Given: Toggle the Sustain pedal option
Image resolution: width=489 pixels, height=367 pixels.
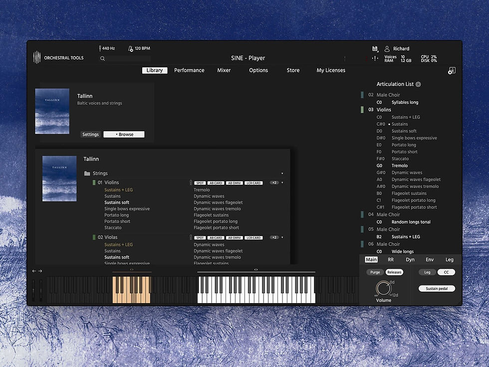Looking at the screenshot, I should pos(437,289).
